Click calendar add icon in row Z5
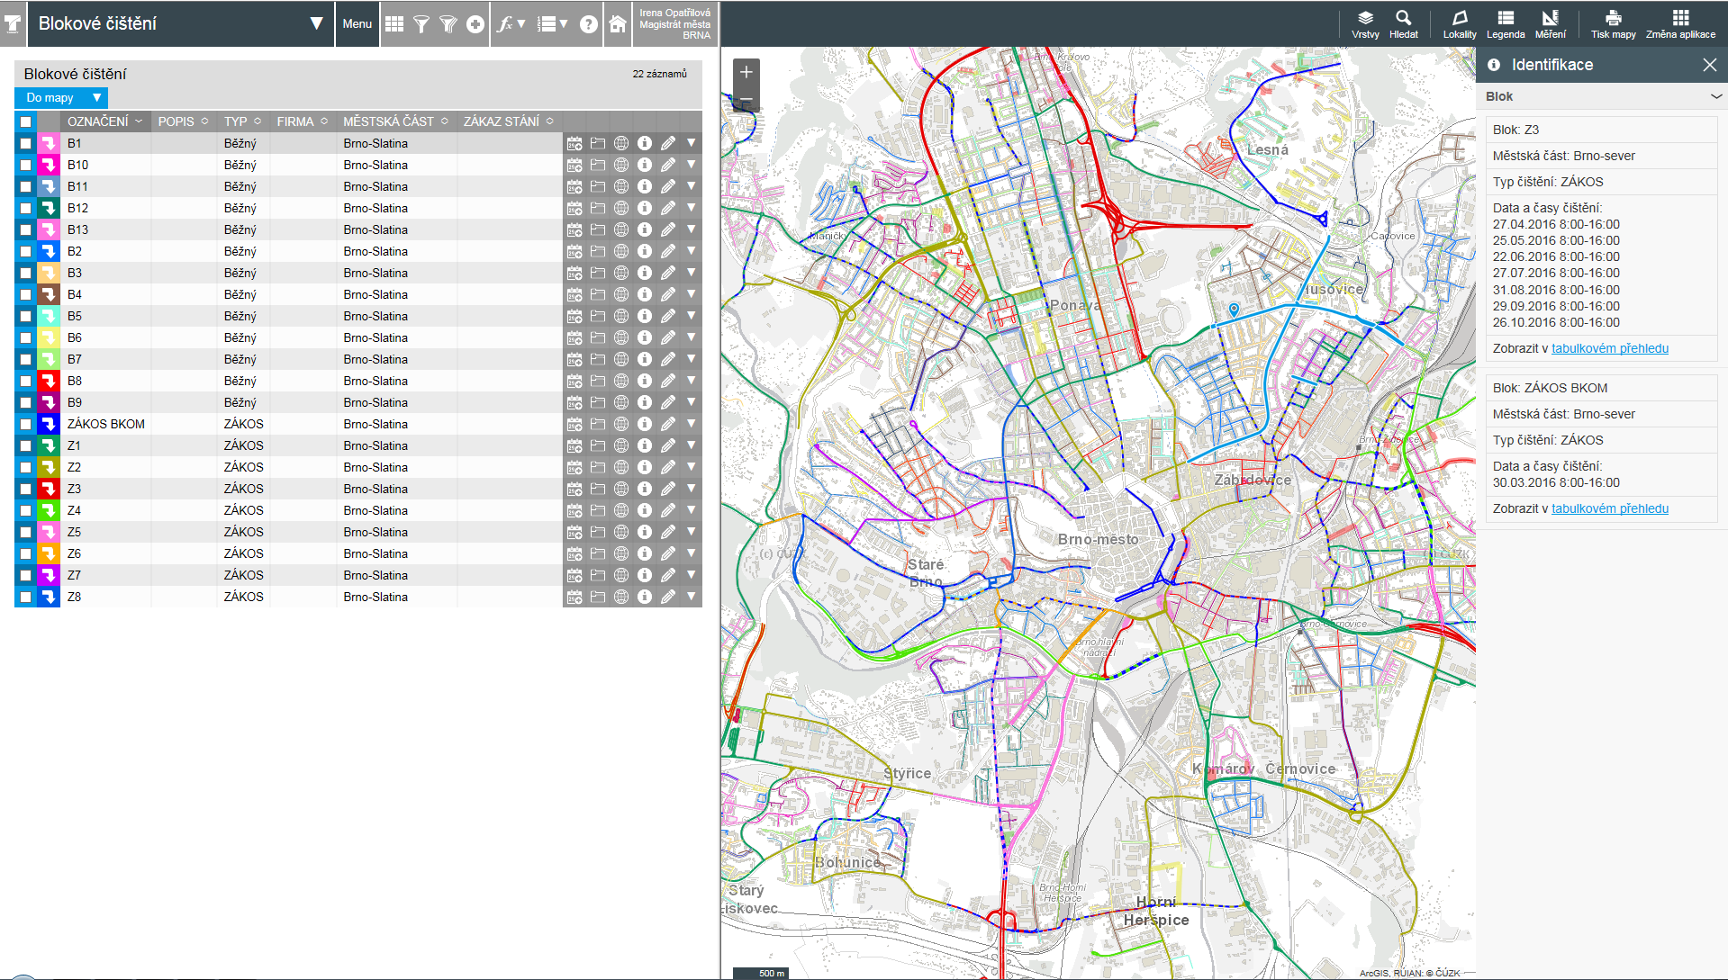1728x980 pixels. (x=574, y=532)
